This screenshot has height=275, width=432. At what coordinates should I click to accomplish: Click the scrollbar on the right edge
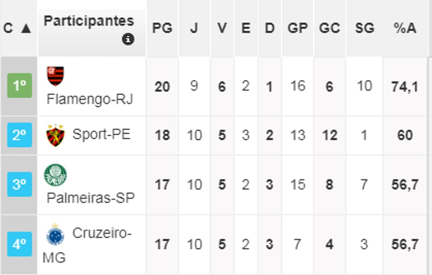pos(429,136)
